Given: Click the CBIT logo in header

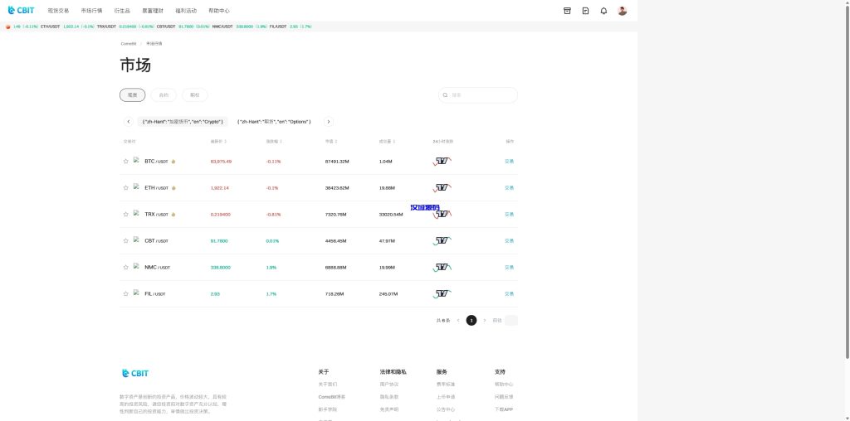Looking at the screenshot, I should pos(21,11).
